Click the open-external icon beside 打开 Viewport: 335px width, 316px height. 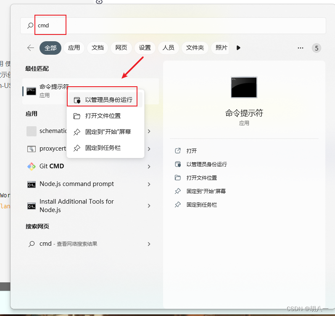tap(178, 151)
